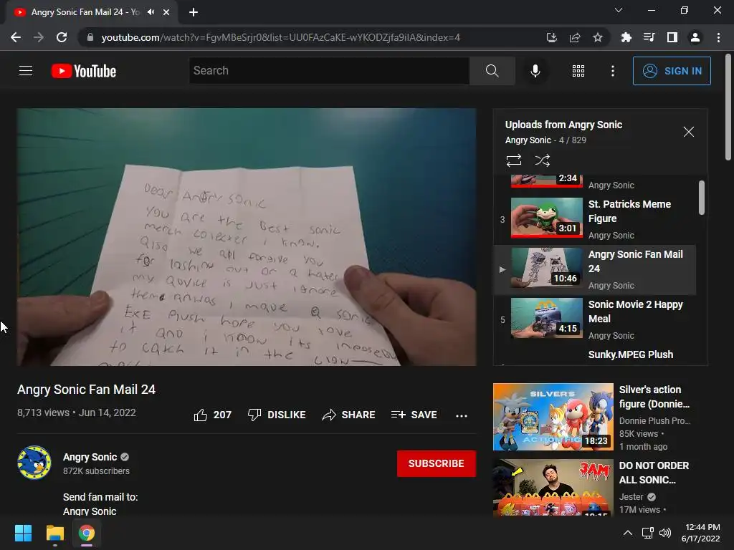Type in the YouTube Search field

click(329, 71)
